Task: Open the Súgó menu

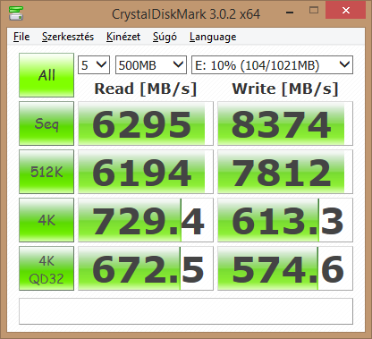Action: 165,37
